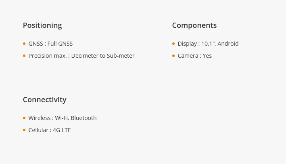
Task: Click the Display : 10.1", Android line
Action: [208, 44]
